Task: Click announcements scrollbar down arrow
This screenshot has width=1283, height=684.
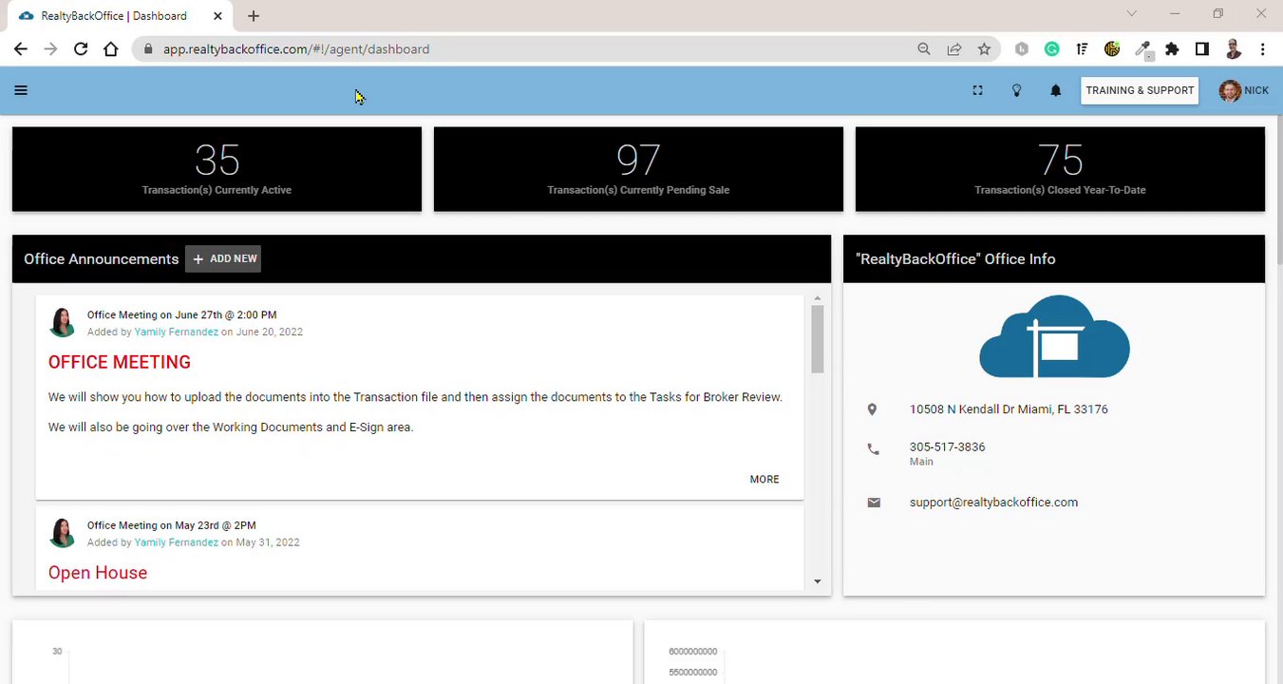Action: point(818,581)
